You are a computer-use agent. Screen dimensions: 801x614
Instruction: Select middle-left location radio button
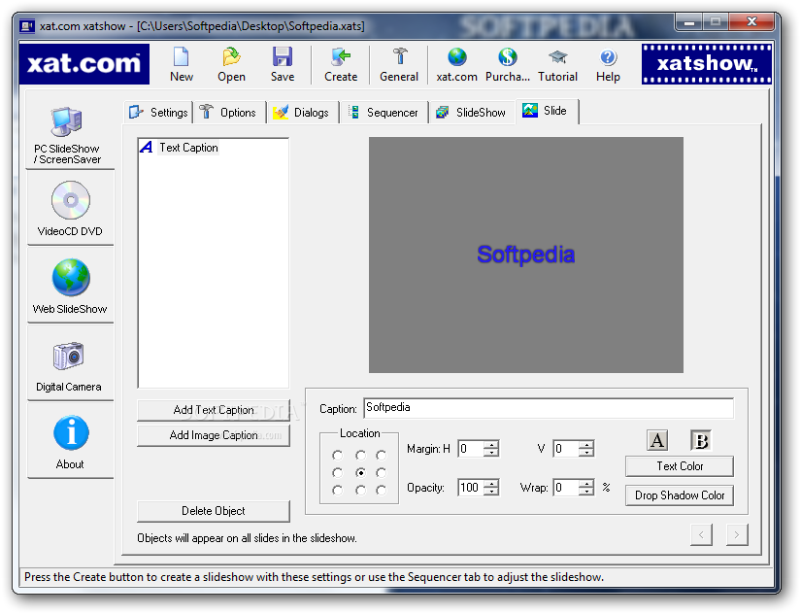(337, 472)
